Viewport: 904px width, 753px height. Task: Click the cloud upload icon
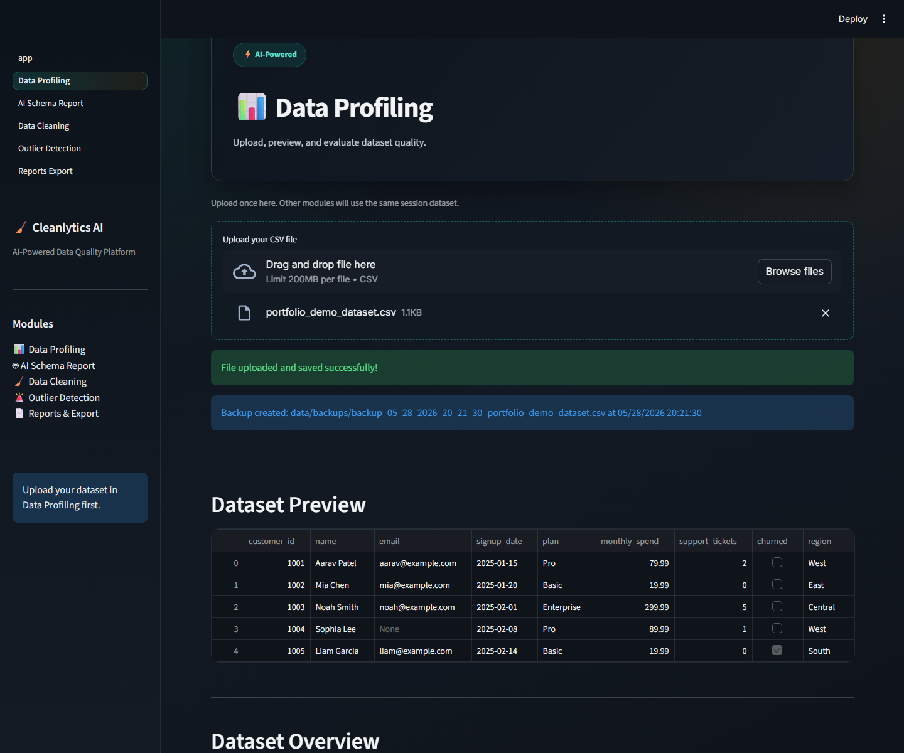coord(244,272)
